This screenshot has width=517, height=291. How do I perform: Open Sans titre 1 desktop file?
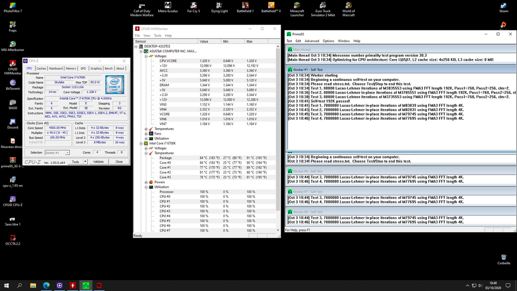[x=13, y=221]
